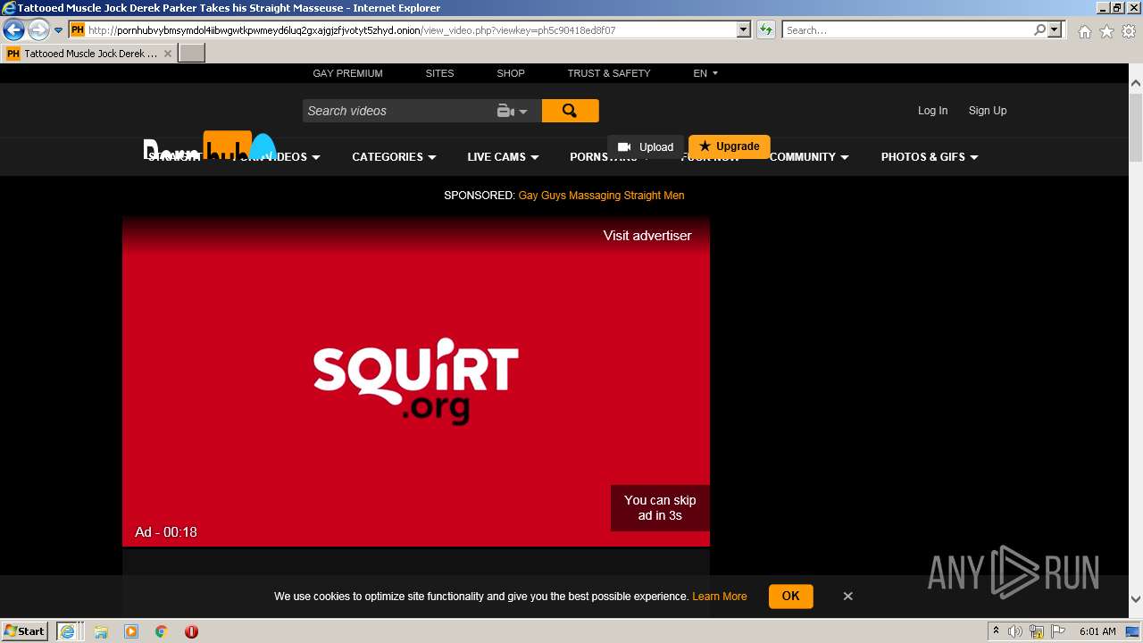Expand the LIVE CAMS menu
This screenshot has height=643, width=1143.
point(503,157)
